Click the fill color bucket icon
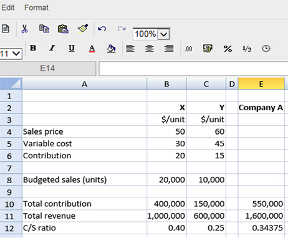Image resolution: width=288 pixels, height=238 pixels. (111, 49)
